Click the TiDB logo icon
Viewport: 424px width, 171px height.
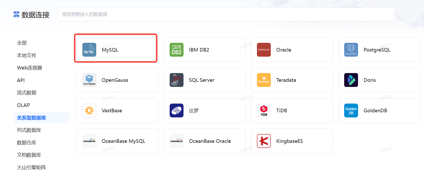click(264, 110)
